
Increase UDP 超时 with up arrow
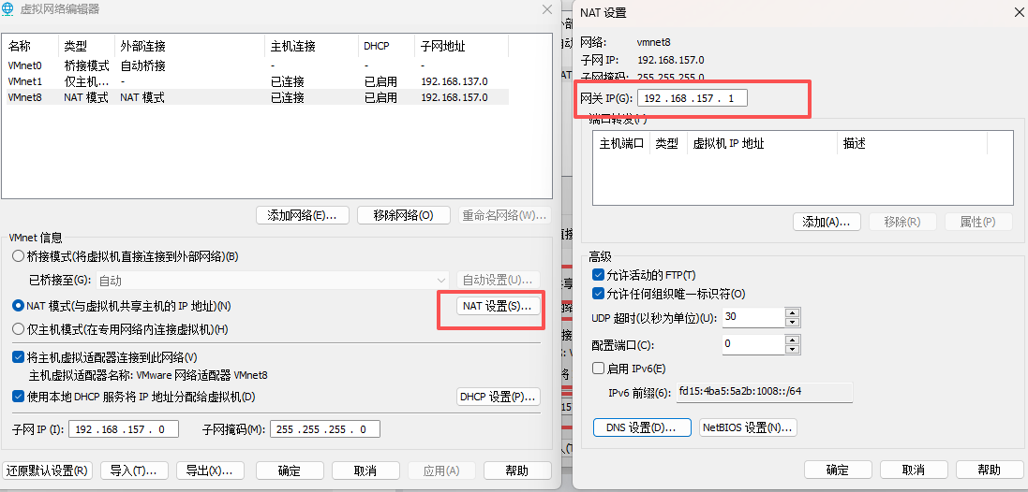coord(793,312)
